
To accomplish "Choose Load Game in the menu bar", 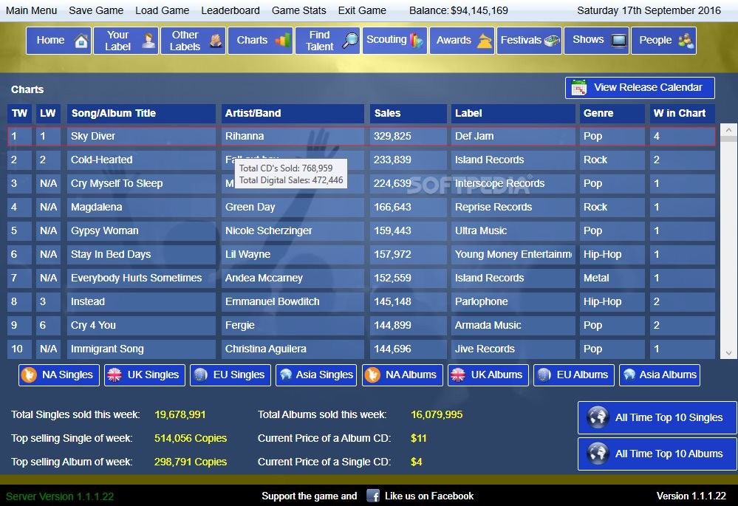I will tap(163, 10).
